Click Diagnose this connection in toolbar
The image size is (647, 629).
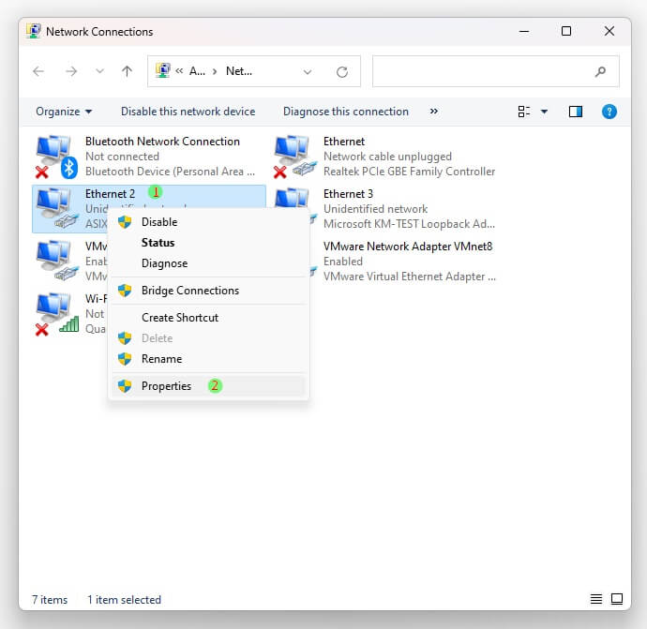[345, 112]
